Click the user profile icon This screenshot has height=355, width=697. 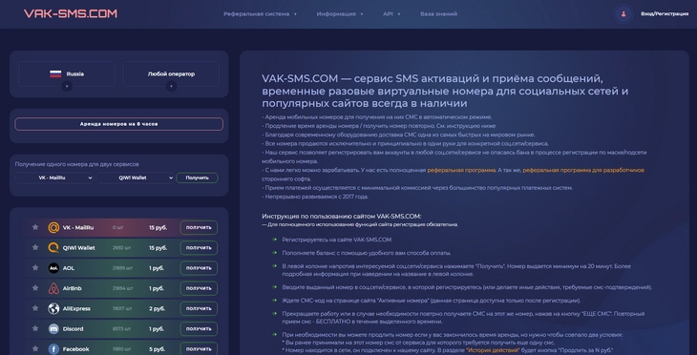623,13
